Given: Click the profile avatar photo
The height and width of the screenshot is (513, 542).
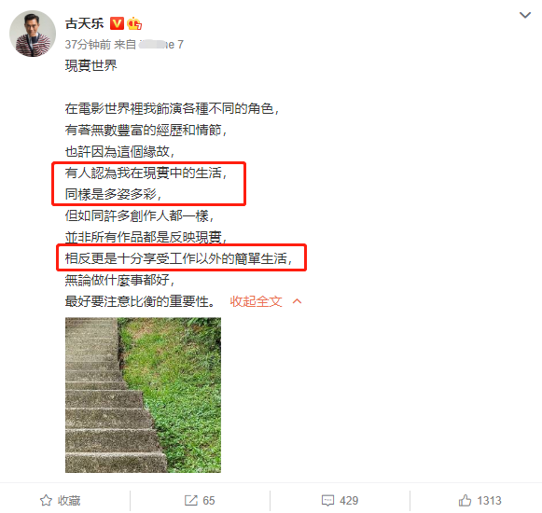Looking at the screenshot, I should point(33,34).
